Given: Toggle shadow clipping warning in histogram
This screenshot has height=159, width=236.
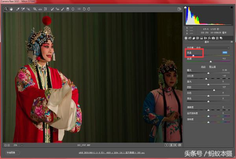Looking at the screenshot, I should click(185, 7).
